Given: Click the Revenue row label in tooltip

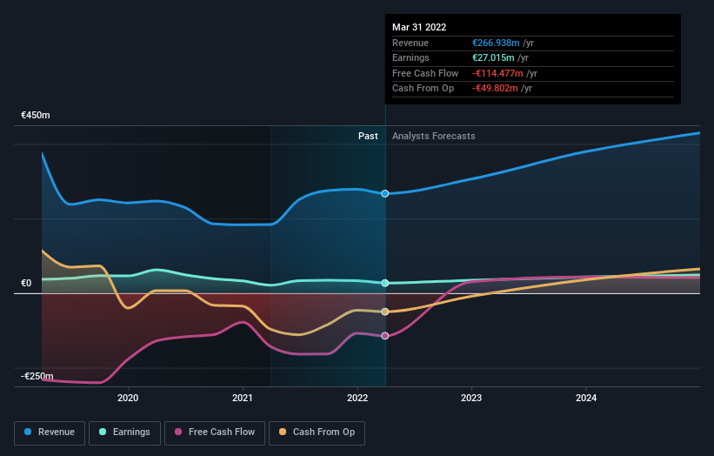Looking at the screenshot, I should pyautogui.click(x=410, y=43).
